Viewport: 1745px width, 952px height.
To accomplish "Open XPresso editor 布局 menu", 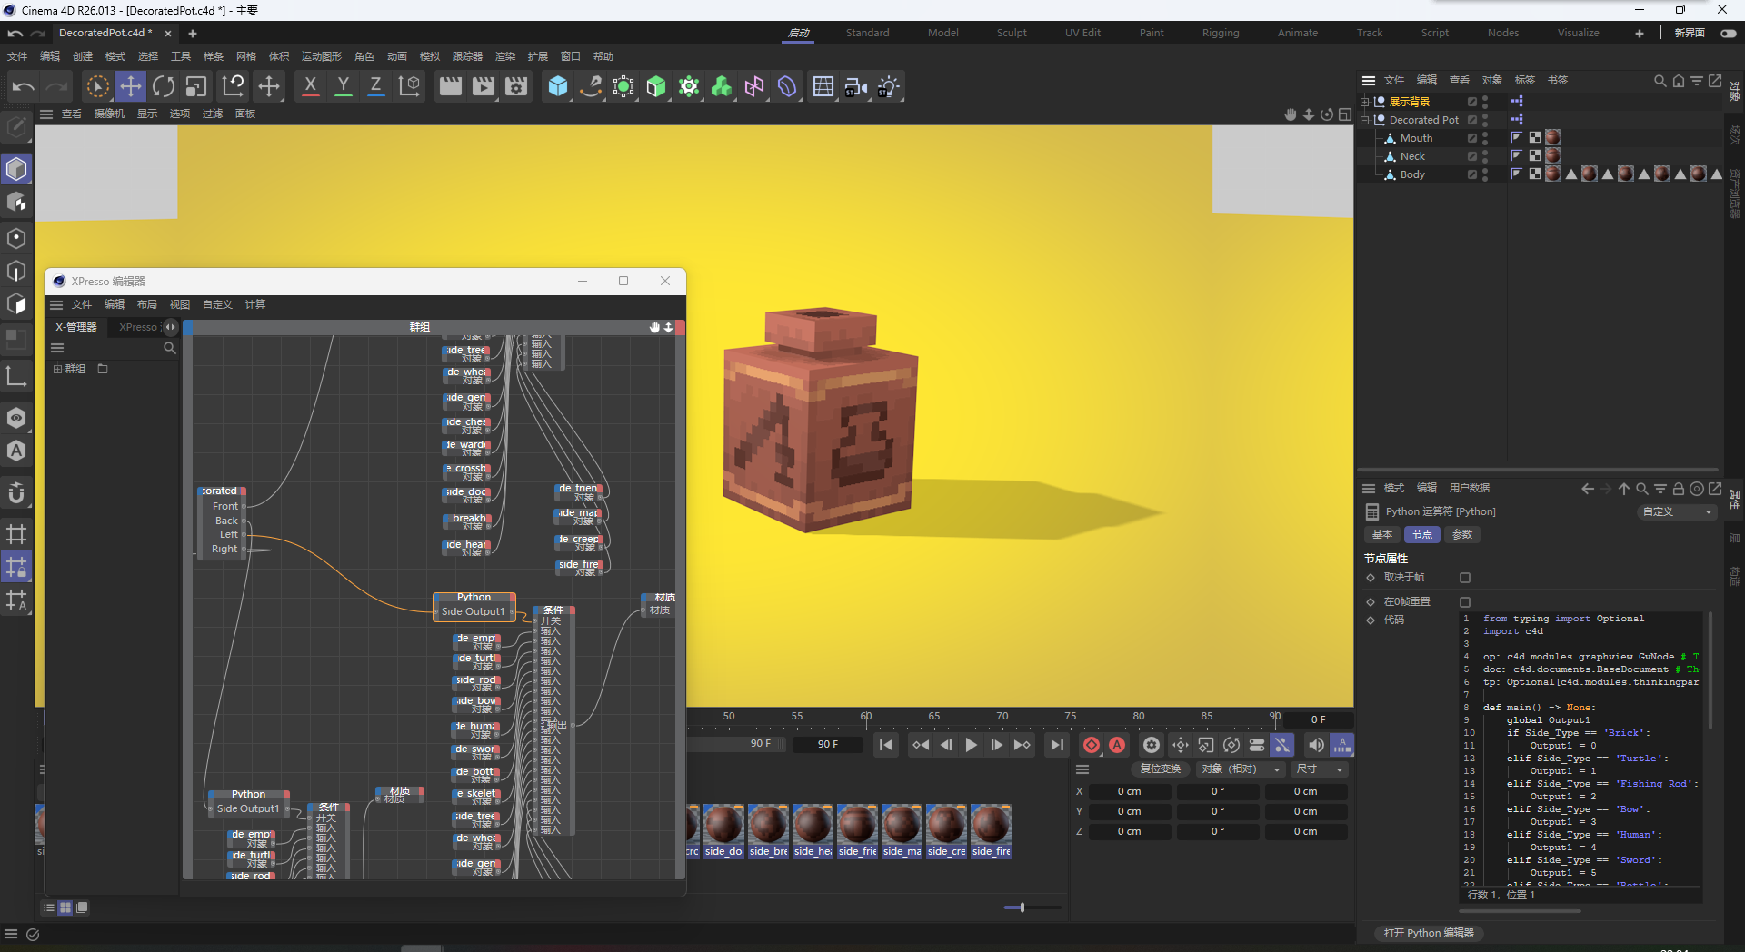I will pyautogui.click(x=147, y=304).
